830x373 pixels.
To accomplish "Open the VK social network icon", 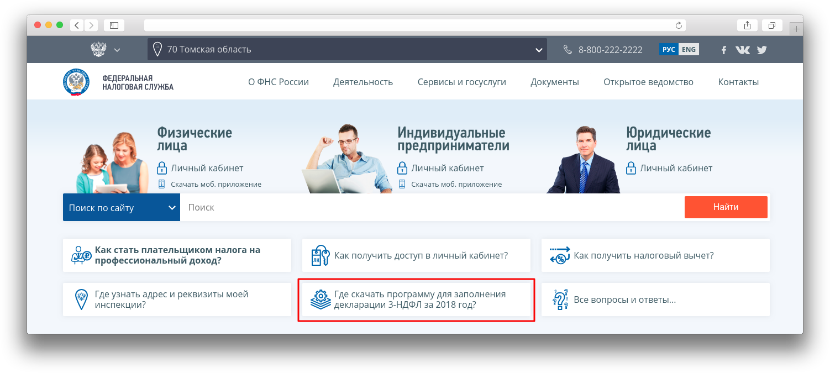I will click(x=743, y=50).
